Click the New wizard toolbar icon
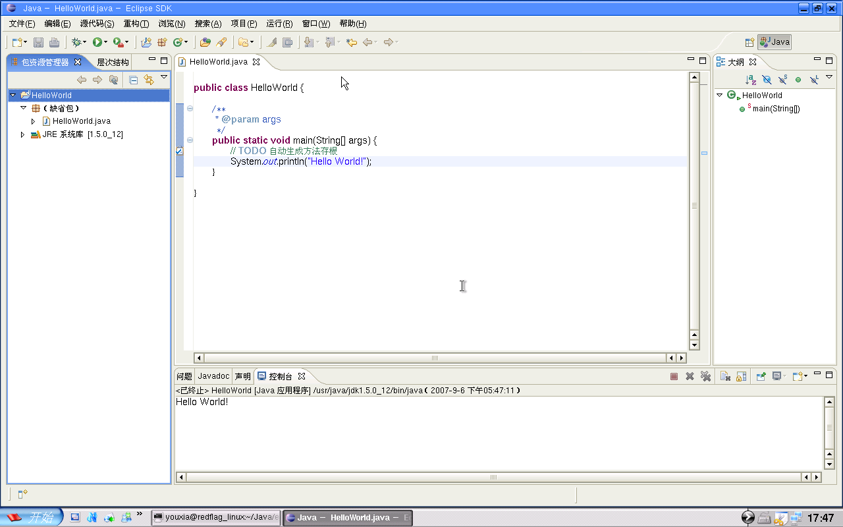843x527 pixels. pos(18,42)
